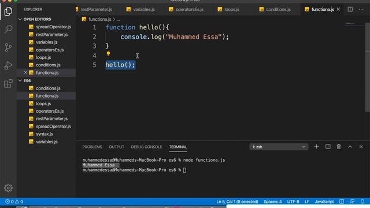Image resolution: width=370 pixels, height=208 pixels.
Task: Open notifications bell in status bar
Action: (362, 202)
